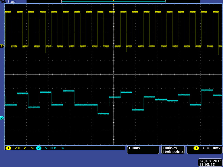Click the channel 1 ground reference marker

(x=2, y=46)
